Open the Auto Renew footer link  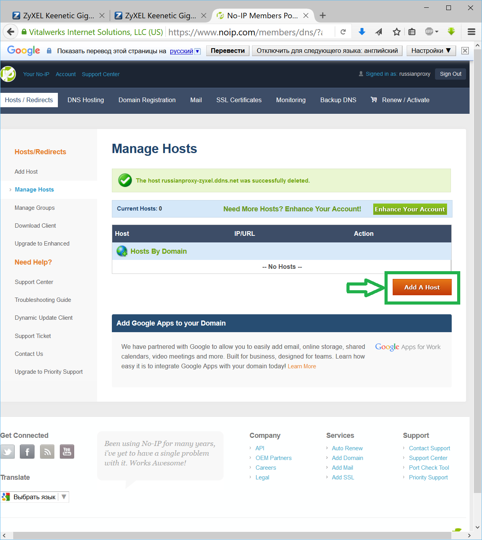pyautogui.click(x=347, y=448)
